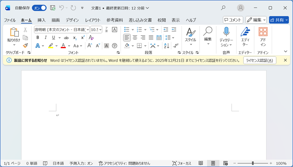The image size is (293, 167).
Task: Decrease the font size
Action: coord(98,46)
